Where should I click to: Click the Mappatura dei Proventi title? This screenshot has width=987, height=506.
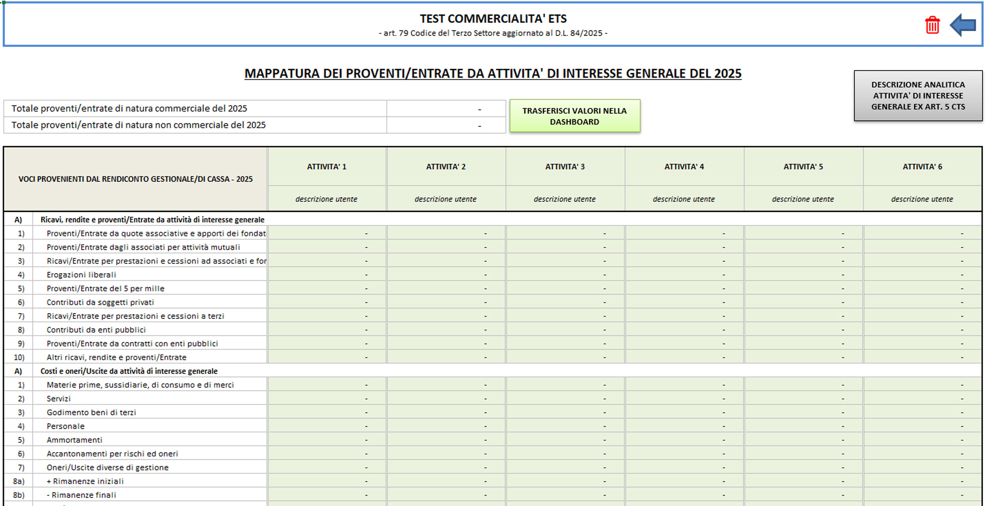493,74
